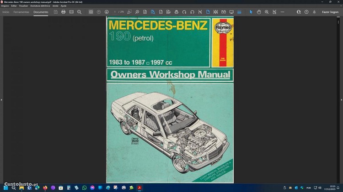This screenshot has height=192, width=343.
Task: Click the page number input field
Action: coord(116,12)
